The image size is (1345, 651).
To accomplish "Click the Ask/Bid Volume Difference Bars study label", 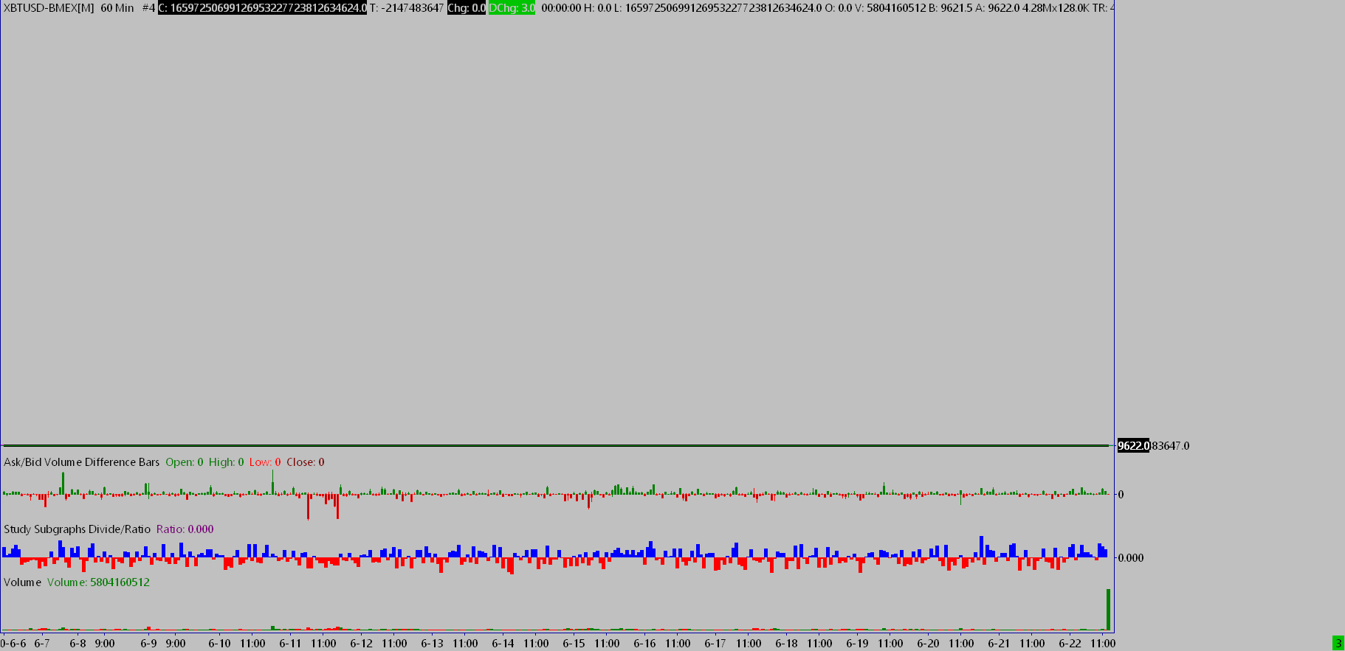I will (x=82, y=462).
